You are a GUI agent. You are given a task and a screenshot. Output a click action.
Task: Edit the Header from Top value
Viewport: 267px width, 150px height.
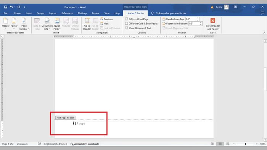click(191, 19)
